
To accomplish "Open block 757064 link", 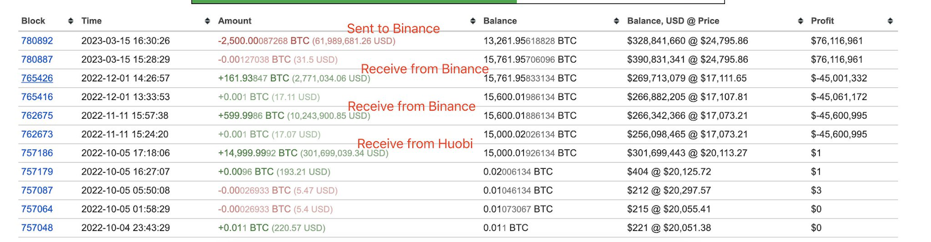I will (37, 209).
